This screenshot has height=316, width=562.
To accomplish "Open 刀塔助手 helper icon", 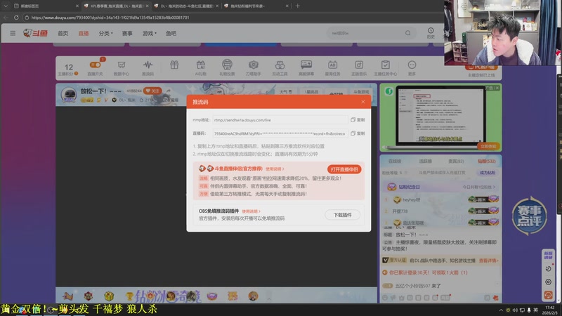I will tap(254, 67).
